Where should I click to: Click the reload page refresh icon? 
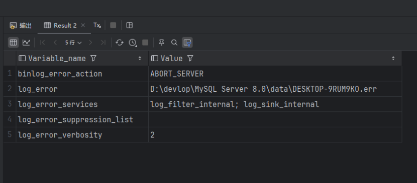120,43
